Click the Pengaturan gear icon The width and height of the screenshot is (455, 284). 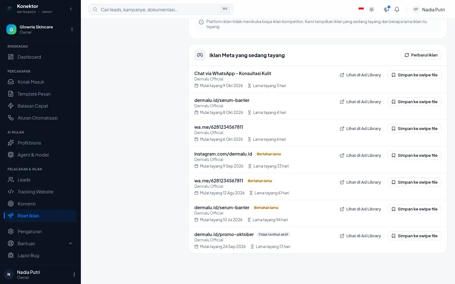(11, 232)
